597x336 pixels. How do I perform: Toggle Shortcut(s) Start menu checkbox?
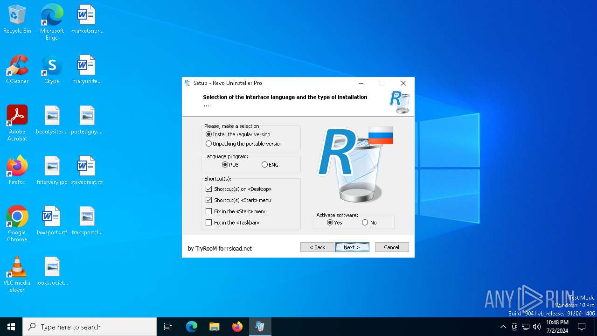click(x=238, y=200)
